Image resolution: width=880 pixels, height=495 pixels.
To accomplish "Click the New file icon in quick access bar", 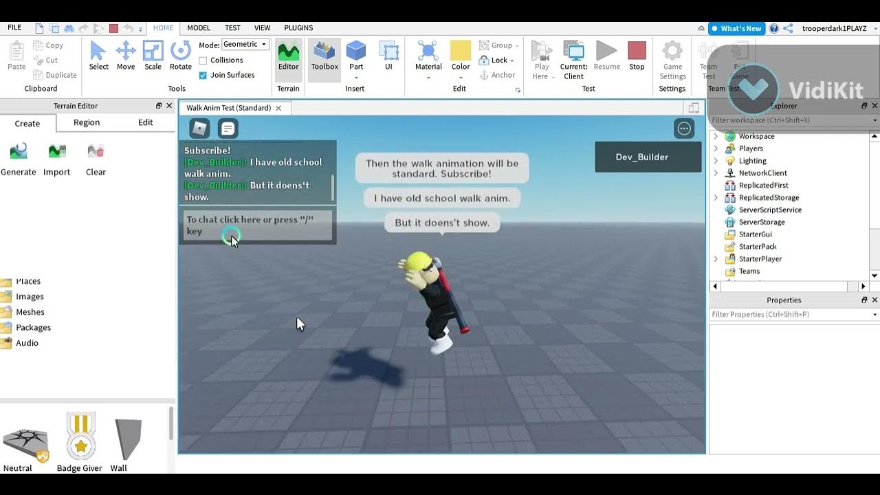I will click(x=39, y=28).
